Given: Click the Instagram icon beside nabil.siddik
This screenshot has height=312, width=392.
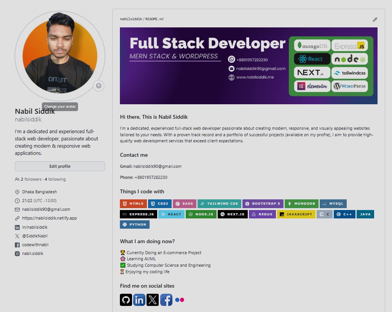Looking at the screenshot, I should tap(16, 253).
